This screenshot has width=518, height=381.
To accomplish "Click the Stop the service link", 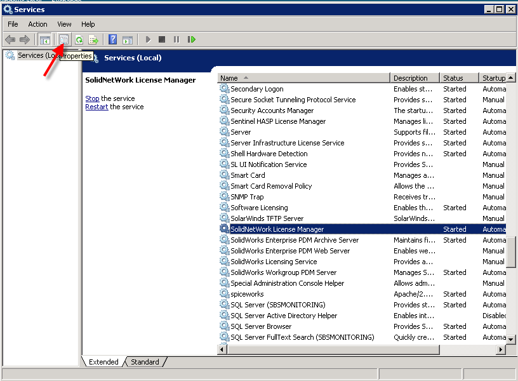I will click(x=92, y=98).
